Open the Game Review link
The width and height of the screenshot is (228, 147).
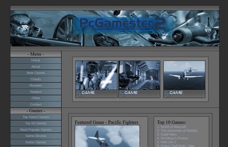[36, 136]
